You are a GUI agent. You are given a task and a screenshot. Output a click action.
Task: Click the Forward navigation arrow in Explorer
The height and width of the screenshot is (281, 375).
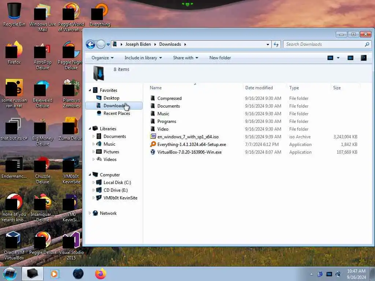tap(101, 44)
